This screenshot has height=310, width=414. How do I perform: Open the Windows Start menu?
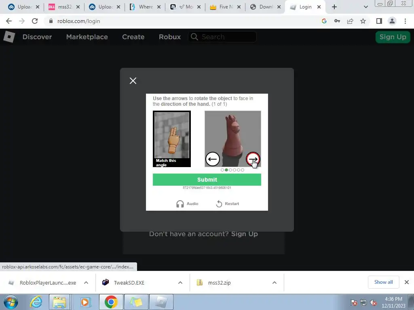[11, 302]
